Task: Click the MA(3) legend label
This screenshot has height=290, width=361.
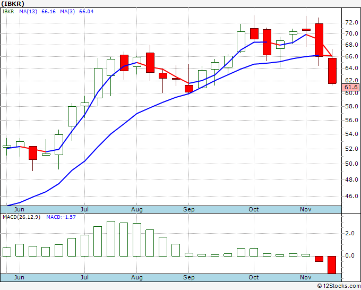Action: (x=67, y=12)
